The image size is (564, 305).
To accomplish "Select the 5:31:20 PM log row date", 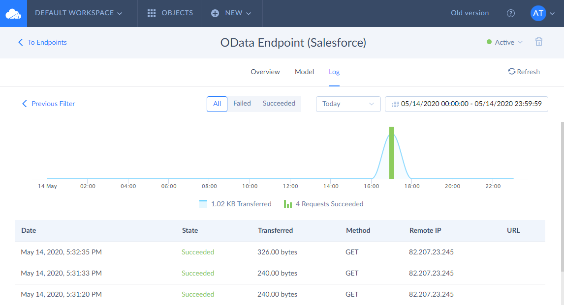I will 61,294.
